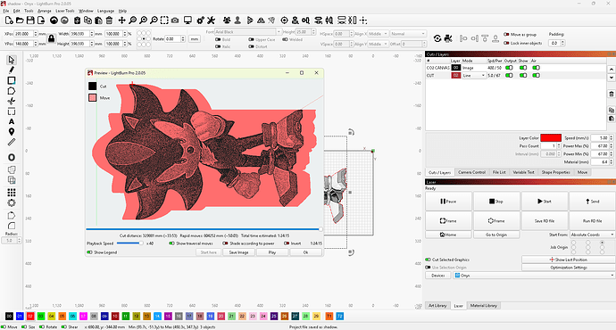Activate the Pan/move view crosshair icon
Image resolution: width=616 pixels, height=330 pixels.
(x=121, y=21)
